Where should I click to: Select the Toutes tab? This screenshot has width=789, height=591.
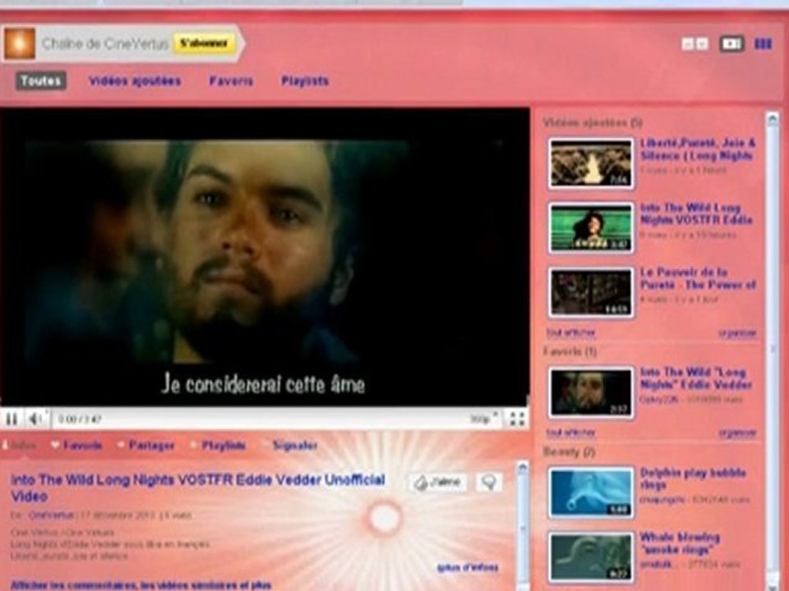click(x=41, y=81)
